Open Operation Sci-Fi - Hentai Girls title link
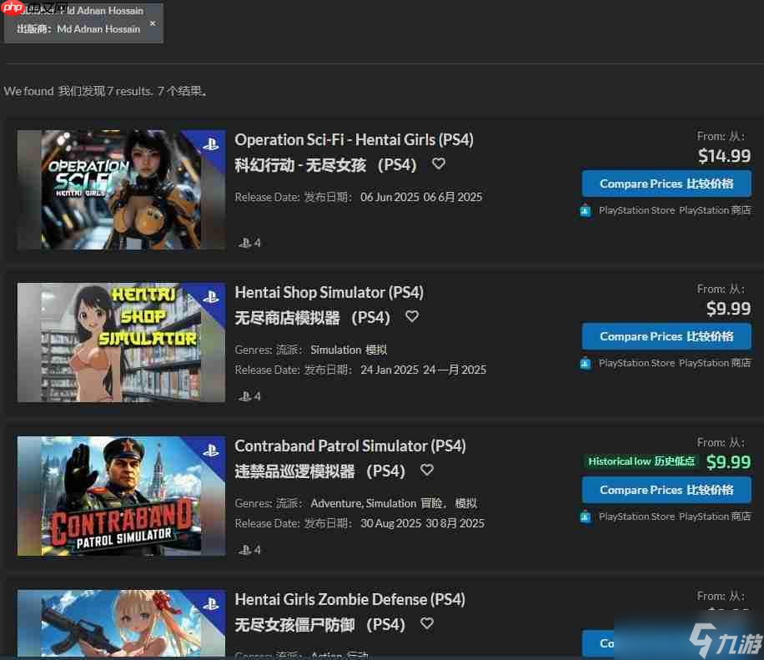The image size is (764, 660). point(354,139)
